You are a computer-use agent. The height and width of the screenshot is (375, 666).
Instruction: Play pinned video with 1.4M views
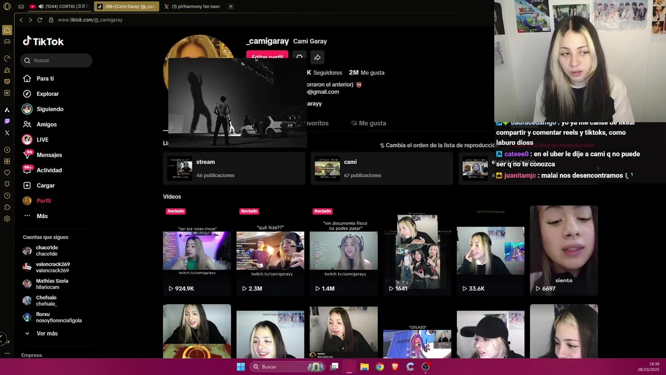click(343, 251)
